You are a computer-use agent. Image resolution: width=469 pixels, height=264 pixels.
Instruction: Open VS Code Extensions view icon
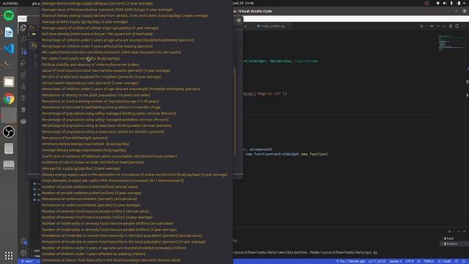[x=23, y=75]
